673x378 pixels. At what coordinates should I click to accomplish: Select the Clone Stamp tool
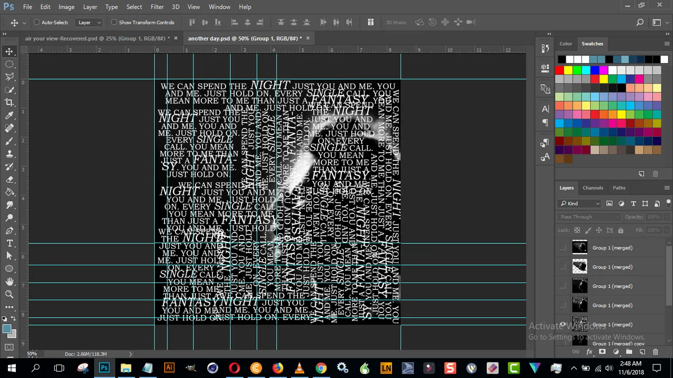pyautogui.click(x=9, y=154)
